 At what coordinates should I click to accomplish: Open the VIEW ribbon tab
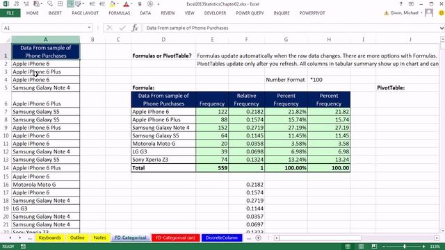coord(190,13)
